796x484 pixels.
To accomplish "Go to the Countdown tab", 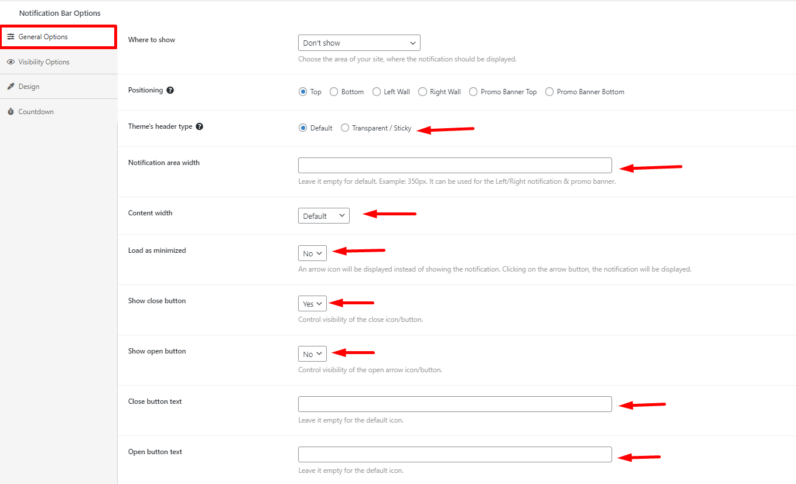I will tap(36, 112).
